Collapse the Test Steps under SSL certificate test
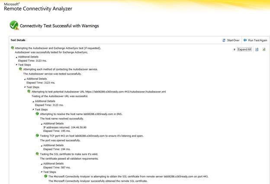Image resolution: width=270 pixels, height=184 pixels. (x=42, y=172)
